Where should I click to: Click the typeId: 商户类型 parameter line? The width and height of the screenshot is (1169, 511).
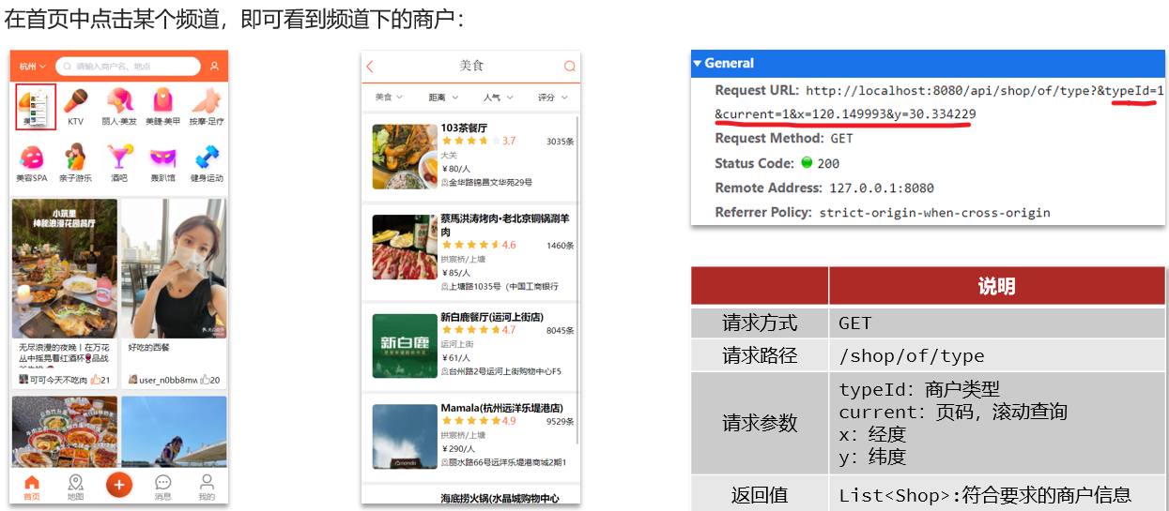pos(919,389)
